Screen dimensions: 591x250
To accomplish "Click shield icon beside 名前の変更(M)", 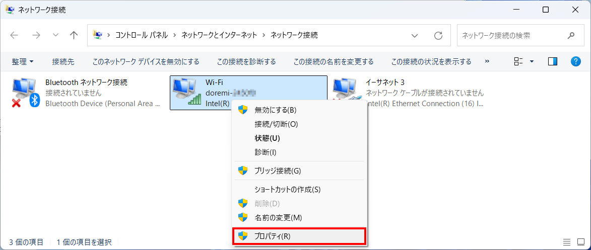I will point(243,217).
